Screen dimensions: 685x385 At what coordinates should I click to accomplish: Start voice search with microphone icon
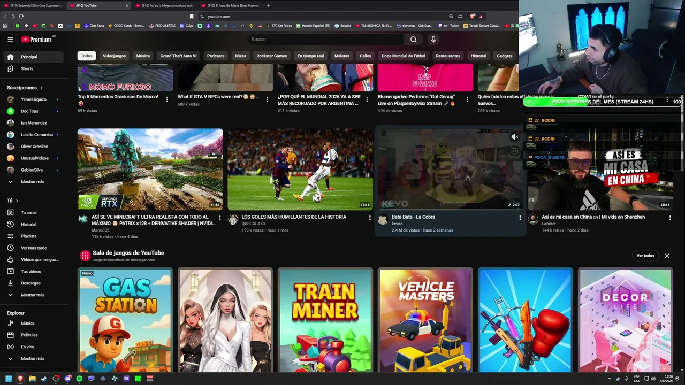[x=433, y=39]
